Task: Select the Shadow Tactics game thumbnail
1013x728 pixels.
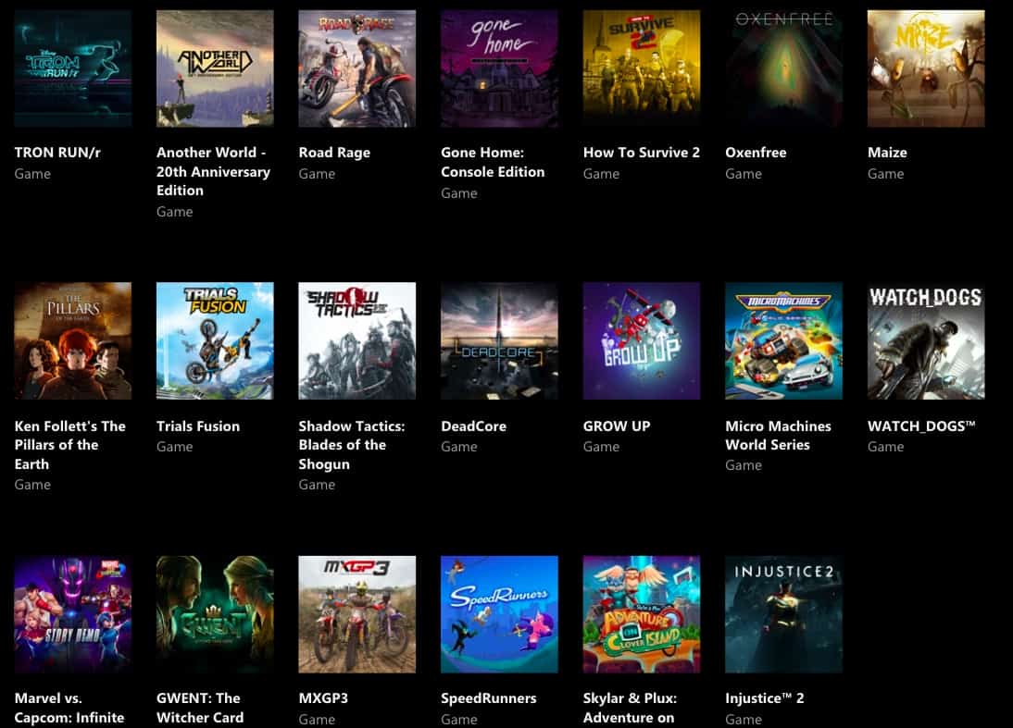Action: [x=357, y=340]
